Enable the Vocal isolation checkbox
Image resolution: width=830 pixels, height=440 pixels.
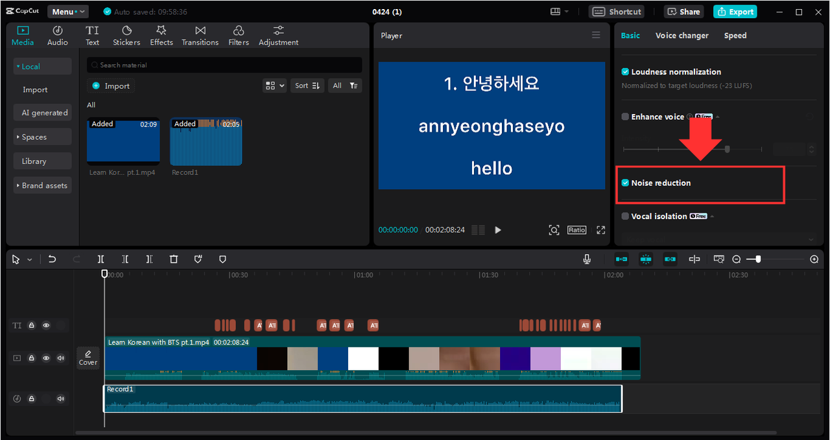pyautogui.click(x=625, y=216)
